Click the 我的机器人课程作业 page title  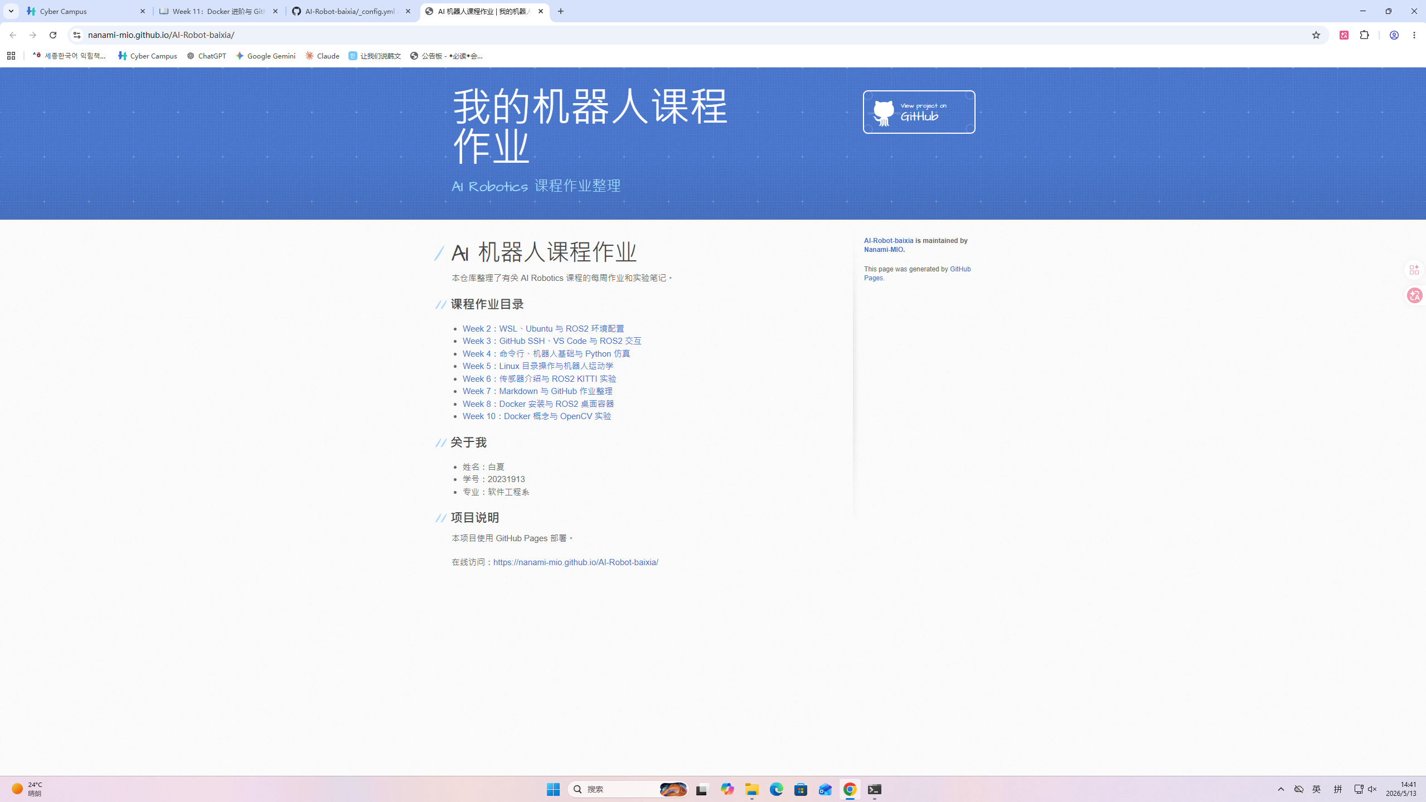(590, 126)
